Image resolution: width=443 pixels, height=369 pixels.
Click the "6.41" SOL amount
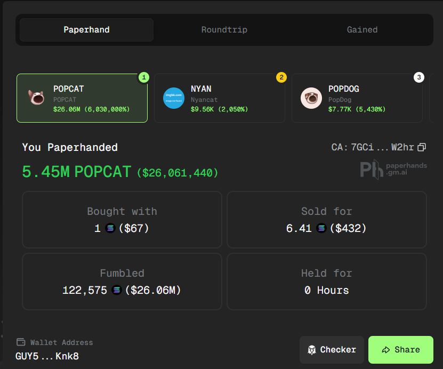coord(299,228)
